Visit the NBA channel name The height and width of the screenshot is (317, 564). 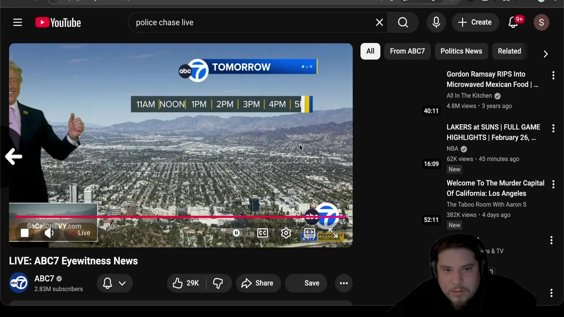point(453,149)
